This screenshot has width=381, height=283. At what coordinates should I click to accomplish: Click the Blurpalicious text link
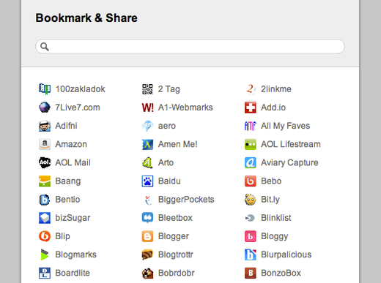286,254
